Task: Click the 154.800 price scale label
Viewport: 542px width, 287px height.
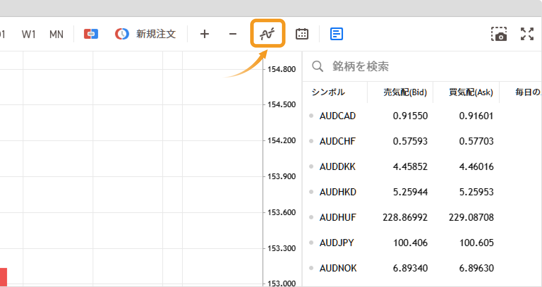Action: pos(282,69)
